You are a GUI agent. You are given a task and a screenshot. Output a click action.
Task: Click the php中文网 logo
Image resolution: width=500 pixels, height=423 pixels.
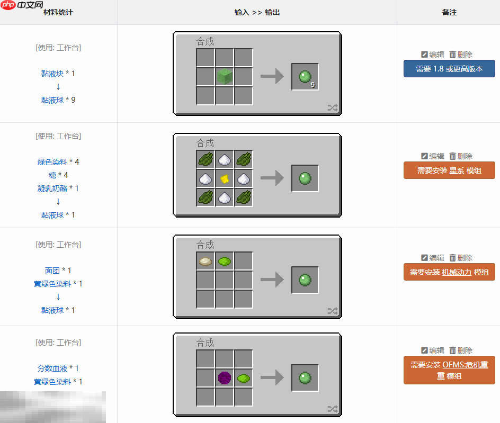[x=22, y=5]
